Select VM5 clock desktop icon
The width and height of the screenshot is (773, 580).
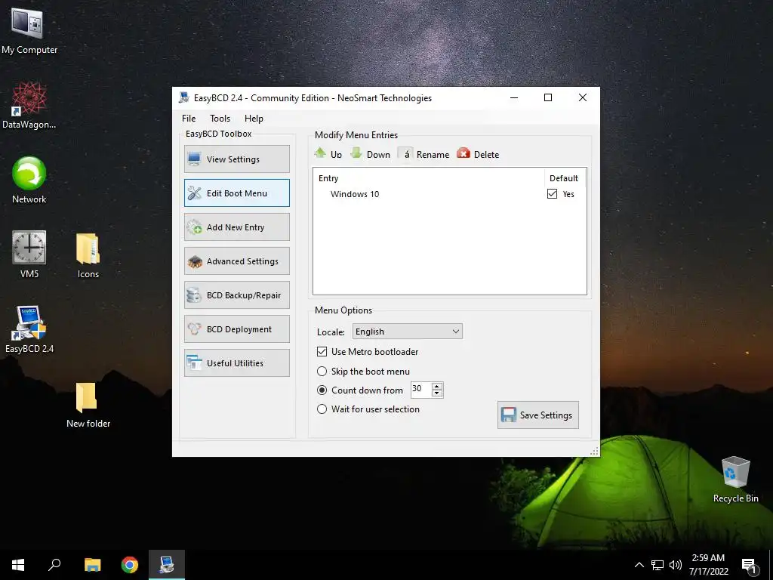[x=29, y=255]
